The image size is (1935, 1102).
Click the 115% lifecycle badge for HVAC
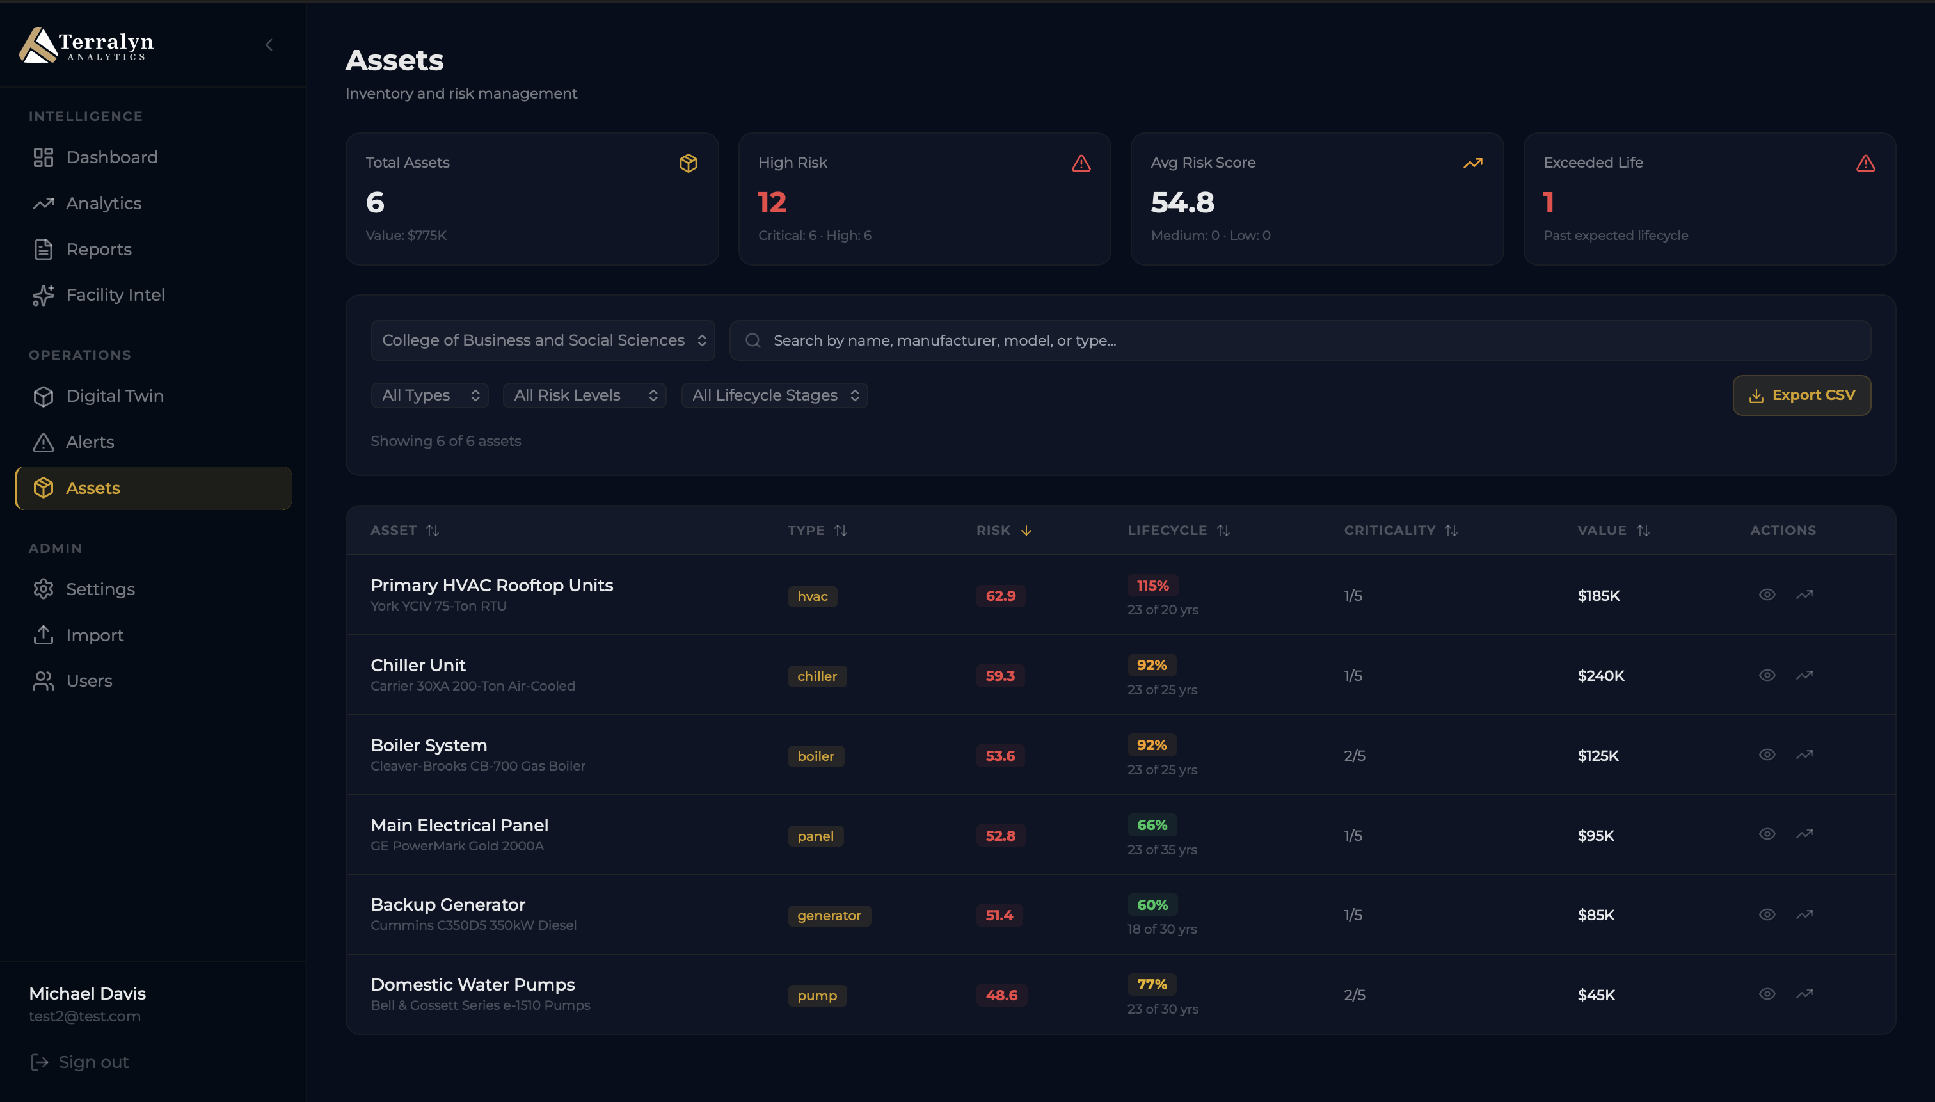[x=1152, y=586]
